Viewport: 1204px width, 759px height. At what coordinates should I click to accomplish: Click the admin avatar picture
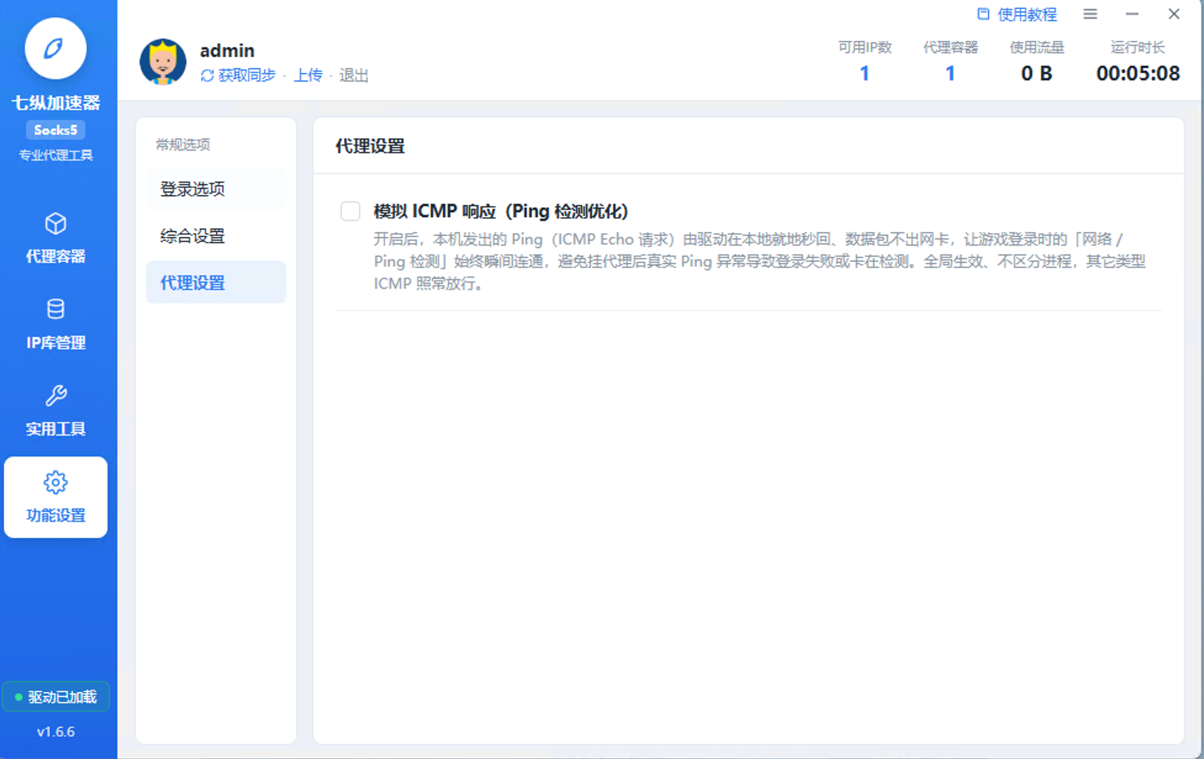(x=163, y=62)
